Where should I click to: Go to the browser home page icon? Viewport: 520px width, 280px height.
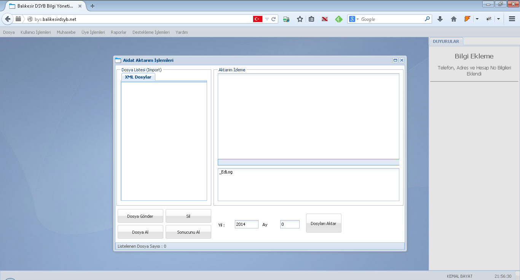453,19
